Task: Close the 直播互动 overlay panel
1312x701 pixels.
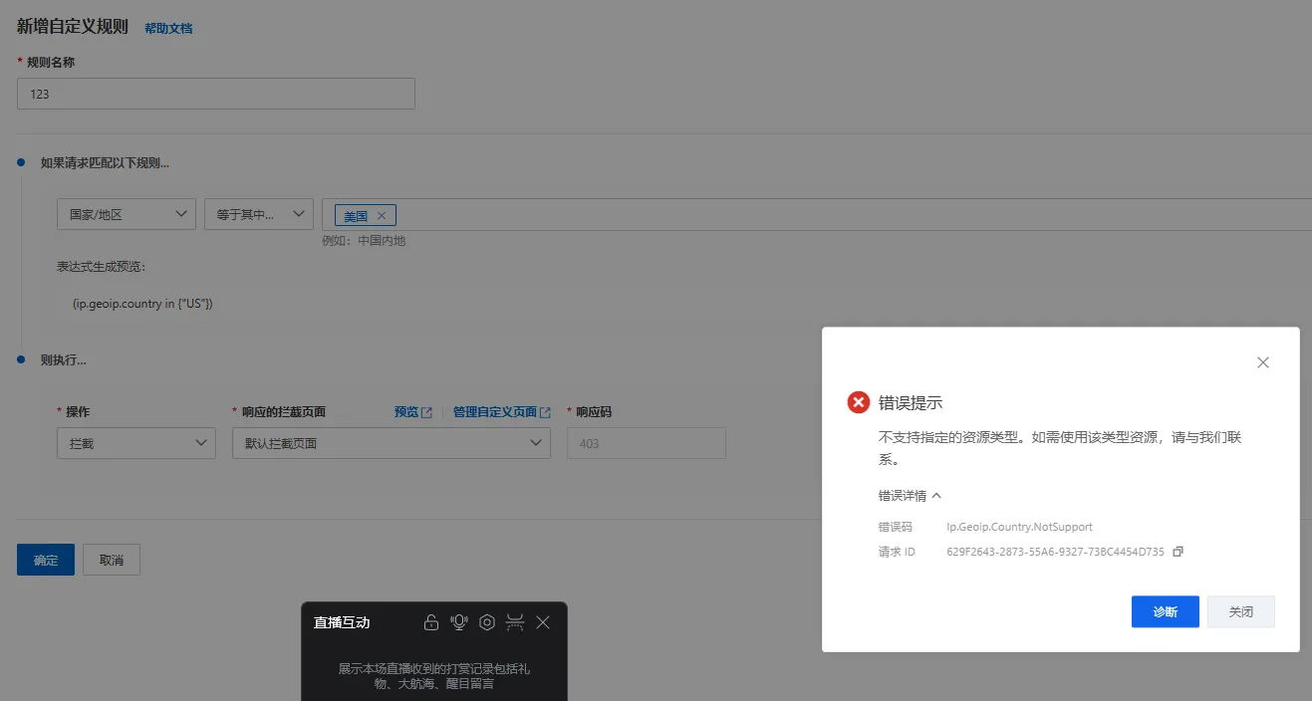Action: (x=543, y=622)
